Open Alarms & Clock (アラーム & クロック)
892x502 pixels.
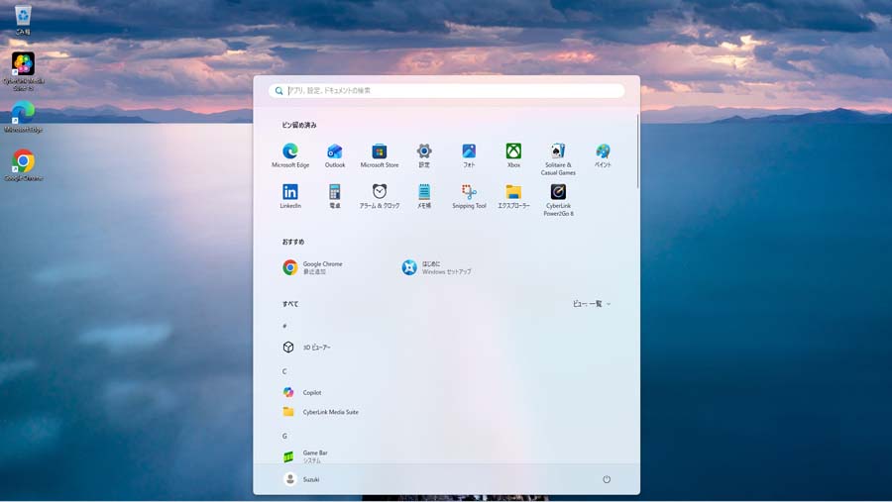click(x=380, y=196)
